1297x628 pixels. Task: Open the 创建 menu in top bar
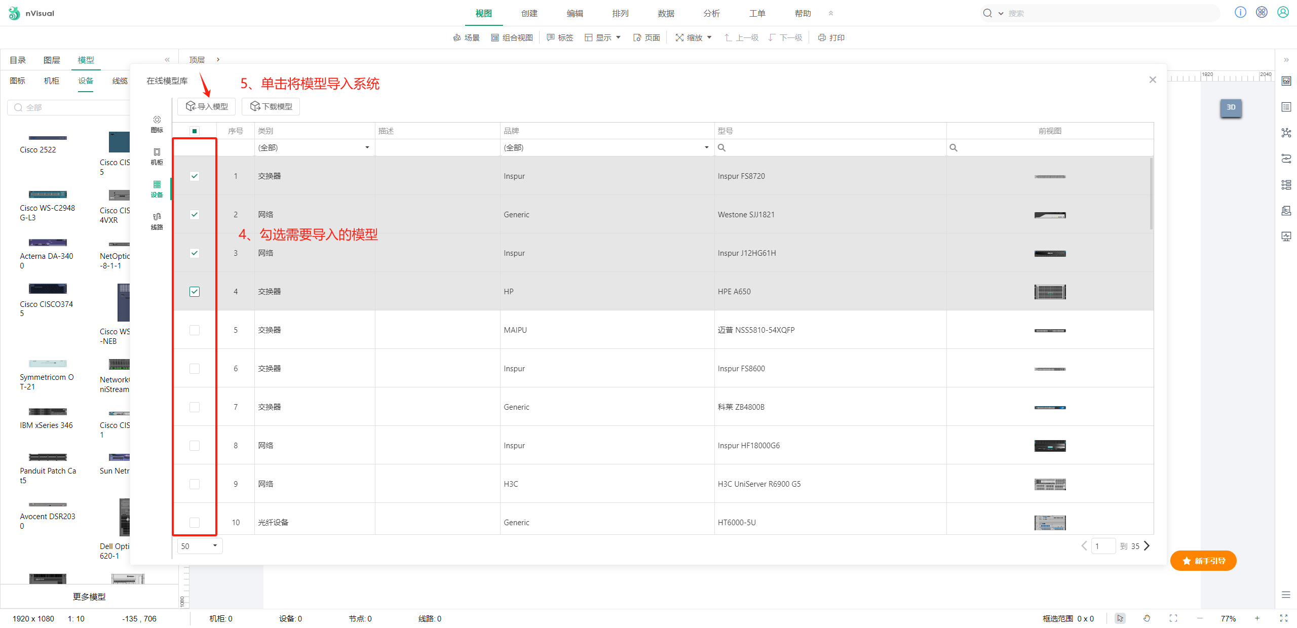point(529,13)
